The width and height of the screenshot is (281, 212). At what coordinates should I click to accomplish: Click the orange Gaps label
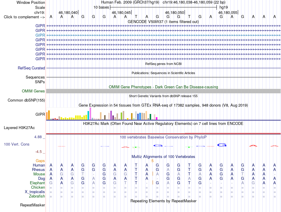click(40, 161)
